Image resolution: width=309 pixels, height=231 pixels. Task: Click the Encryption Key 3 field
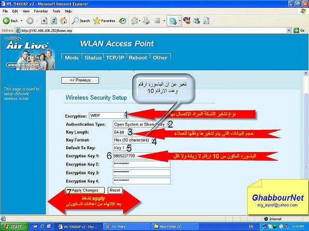click(x=141, y=173)
